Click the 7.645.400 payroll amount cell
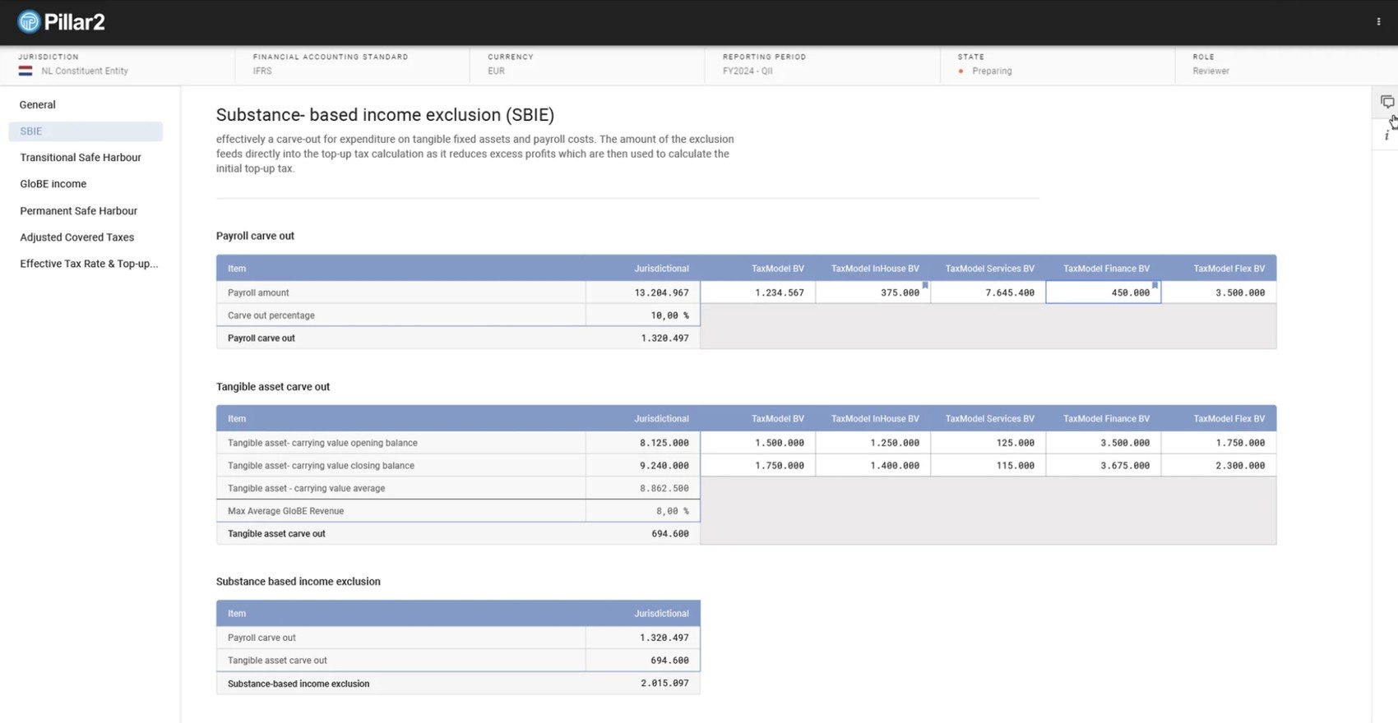The height and width of the screenshot is (723, 1398). point(988,292)
